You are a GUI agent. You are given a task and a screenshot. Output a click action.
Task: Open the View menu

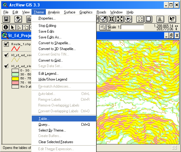(26, 12)
